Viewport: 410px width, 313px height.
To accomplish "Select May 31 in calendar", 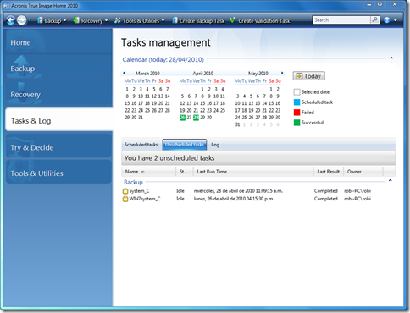I will [x=237, y=124].
